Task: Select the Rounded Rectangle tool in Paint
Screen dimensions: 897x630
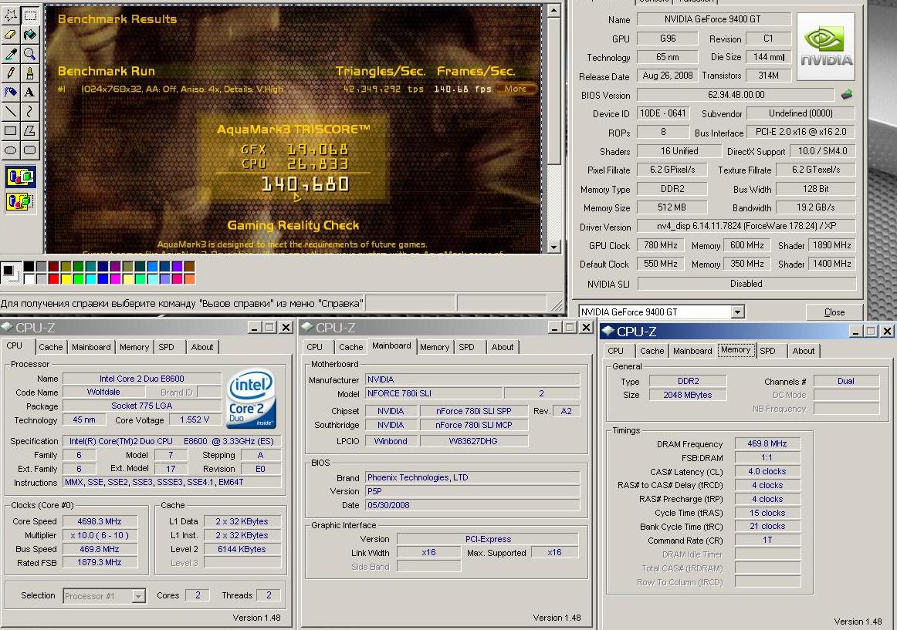Action: tap(30, 150)
